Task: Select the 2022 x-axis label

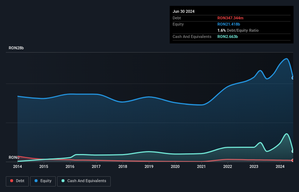Action: [x=228, y=166]
